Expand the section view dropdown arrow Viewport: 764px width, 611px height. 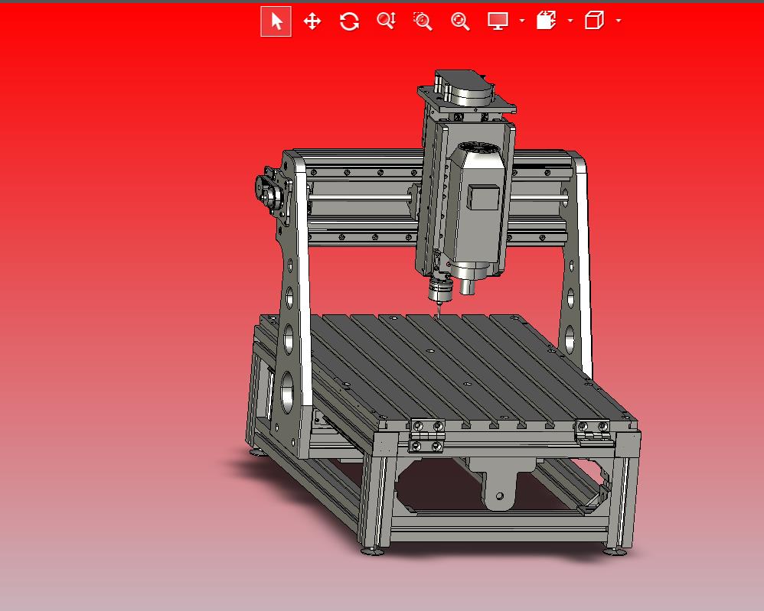[x=570, y=21]
